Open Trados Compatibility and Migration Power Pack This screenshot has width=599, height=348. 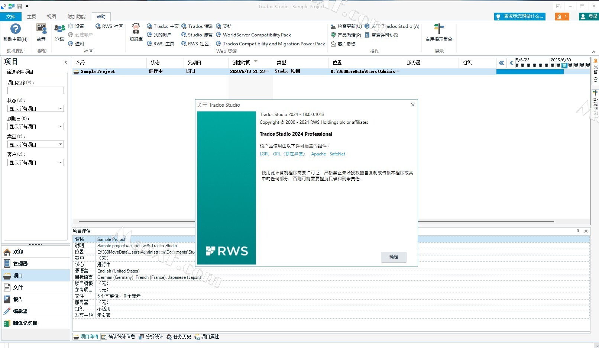[271, 43]
